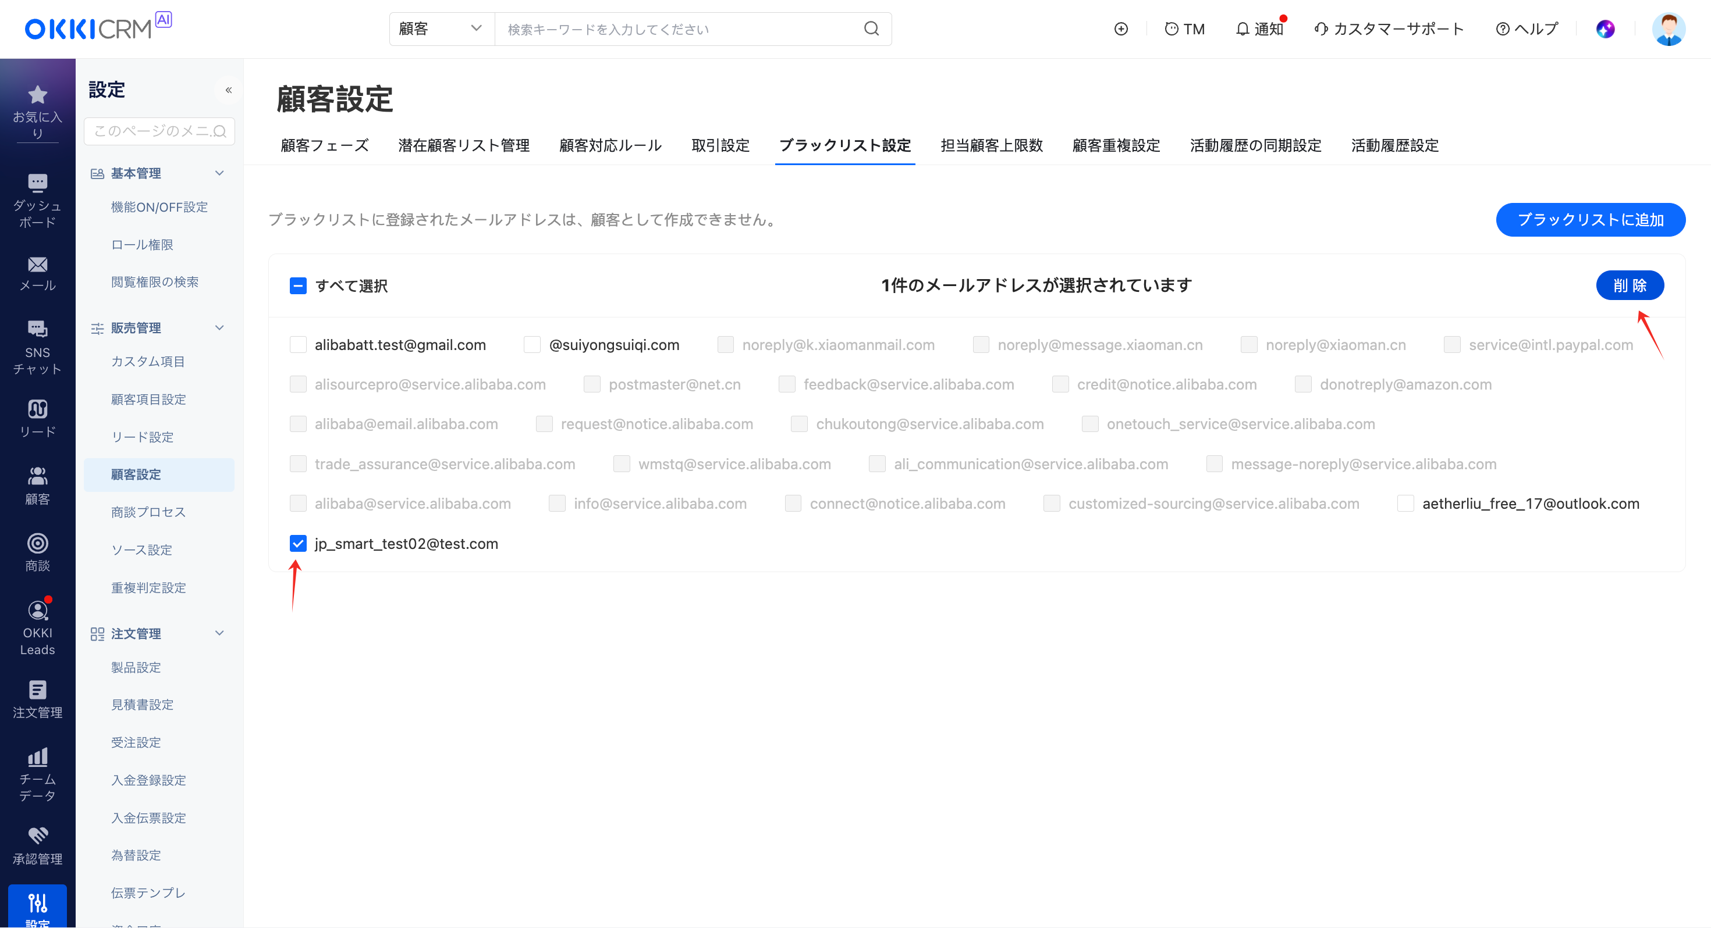The height and width of the screenshot is (928, 1711).
Task: Click the service@intl.paypal.com checkbox
Action: [x=1452, y=345]
